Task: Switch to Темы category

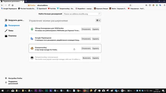Action: (x=9, y=30)
